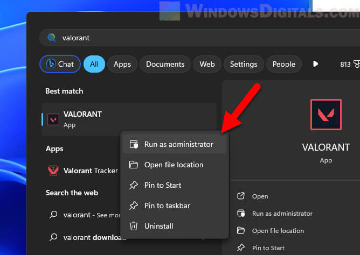Click the pin icon in the right pane actions
Image resolution: width=360 pixels, height=255 pixels.
(241, 247)
